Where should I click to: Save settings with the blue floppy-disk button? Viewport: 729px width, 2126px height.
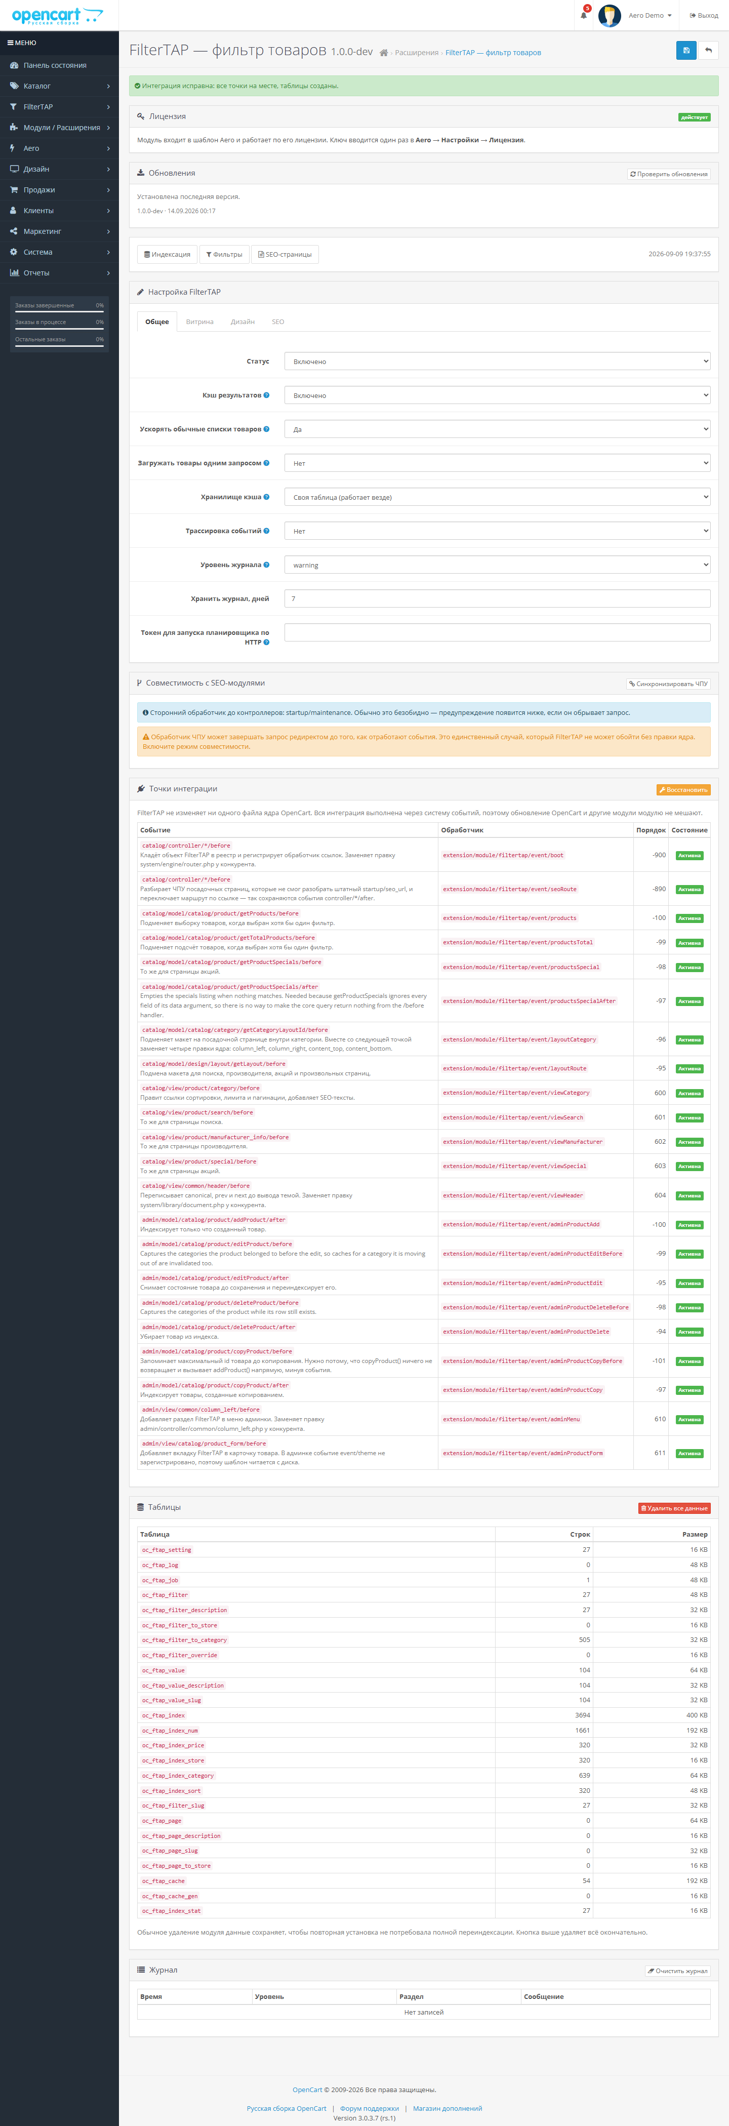coord(686,50)
